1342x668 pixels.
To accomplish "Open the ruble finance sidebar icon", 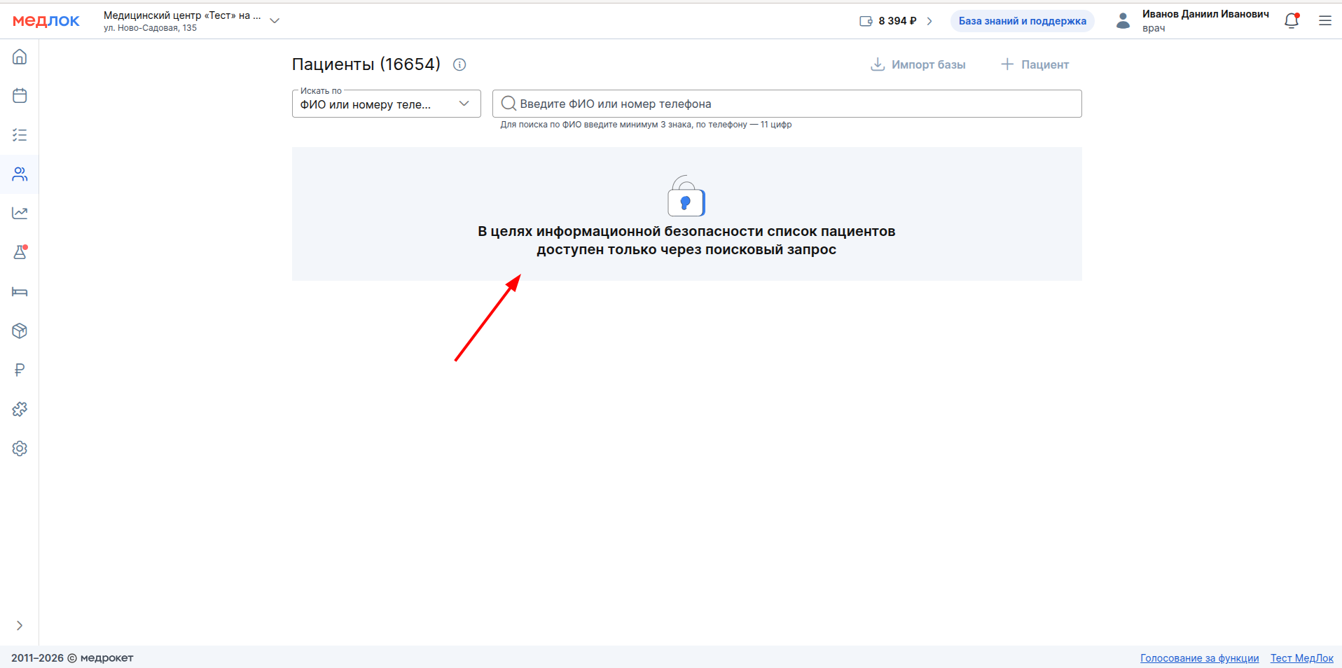I will 20,370.
